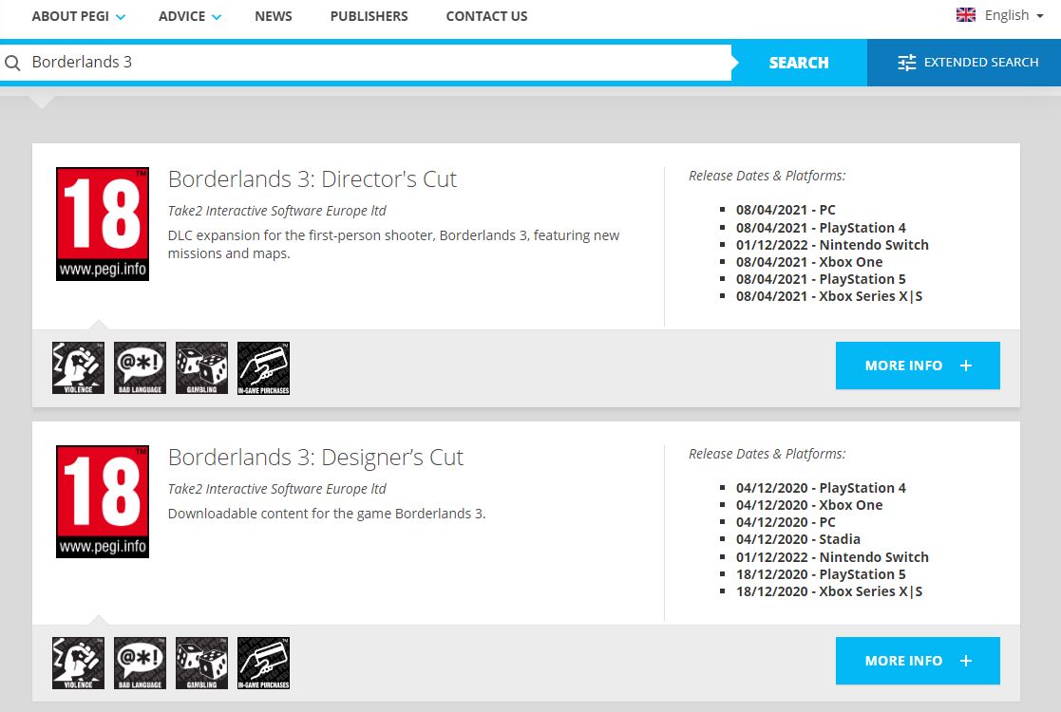Open the English language dropdown
This screenshot has width=1061, height=712.
point(1013,15)
